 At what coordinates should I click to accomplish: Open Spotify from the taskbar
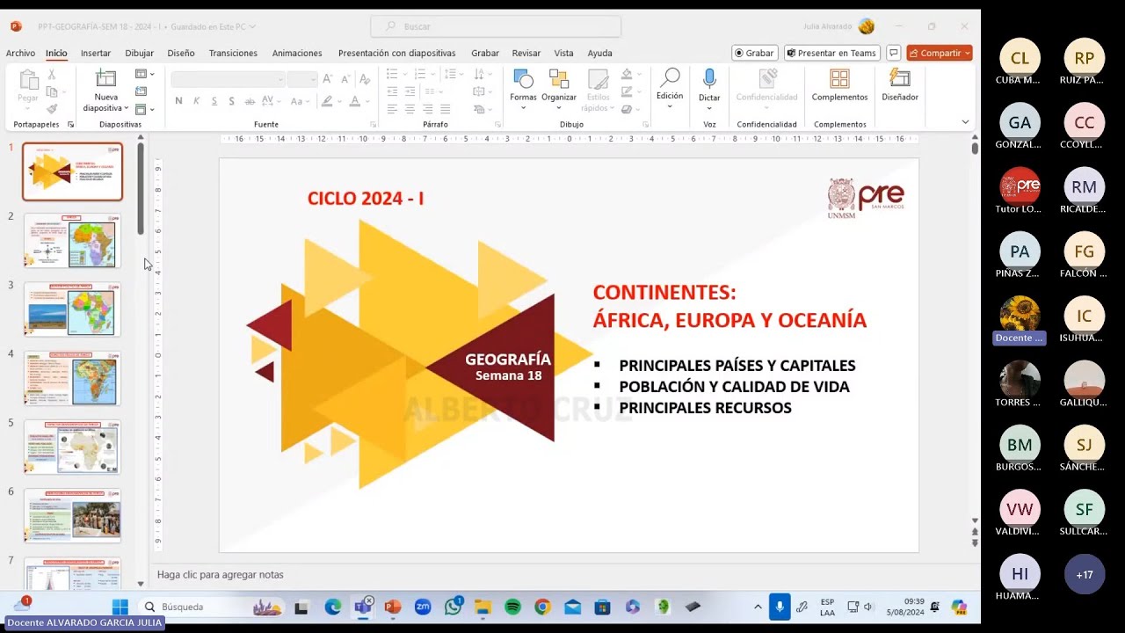click(512, 607)
